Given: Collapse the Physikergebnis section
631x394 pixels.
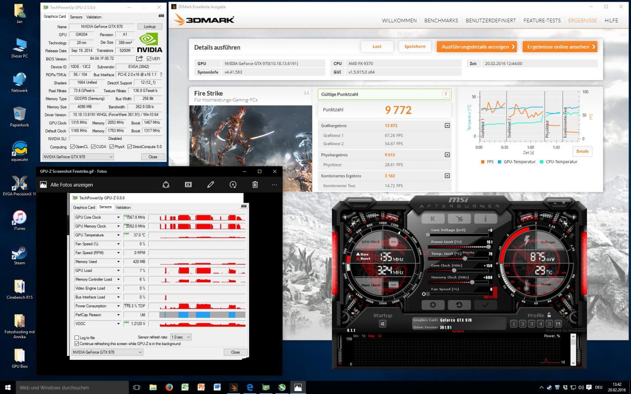Looking at the screenshot, I should pos(447,155).
